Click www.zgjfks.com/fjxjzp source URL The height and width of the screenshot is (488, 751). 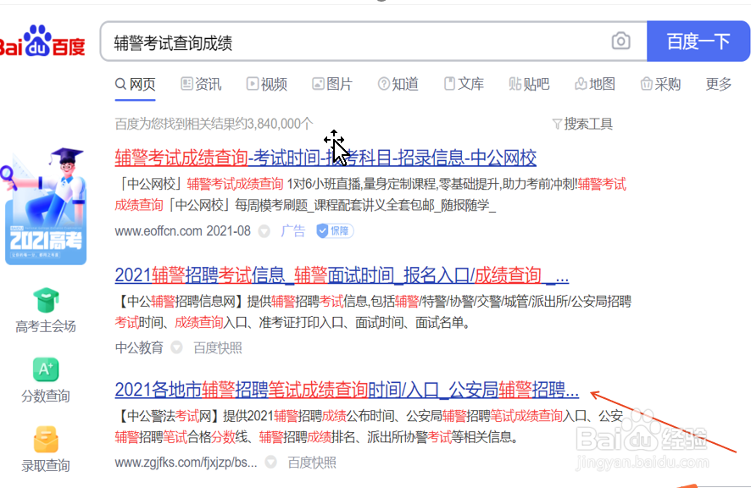click(x=186, y=463)
